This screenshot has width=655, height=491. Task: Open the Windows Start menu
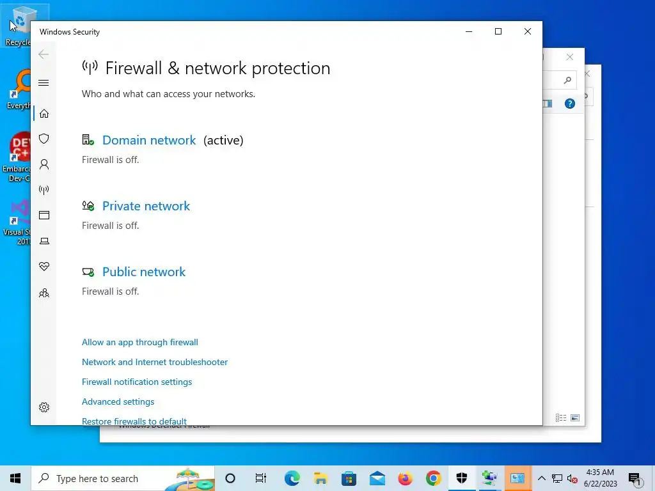point(15,478)
